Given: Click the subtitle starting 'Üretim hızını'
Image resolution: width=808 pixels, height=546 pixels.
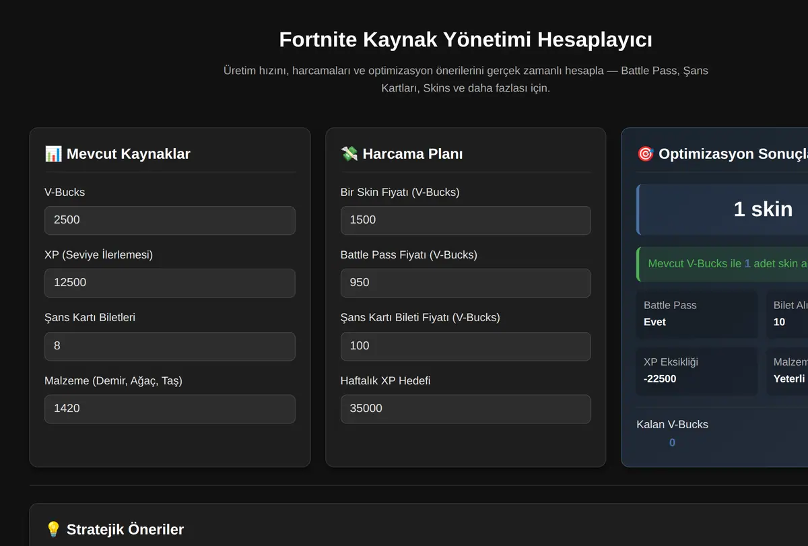Looking at the screenshot, I should tap(466, 79).
